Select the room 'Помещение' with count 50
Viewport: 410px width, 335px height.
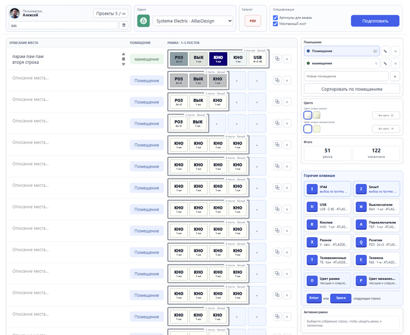click(x=341, y=52)
